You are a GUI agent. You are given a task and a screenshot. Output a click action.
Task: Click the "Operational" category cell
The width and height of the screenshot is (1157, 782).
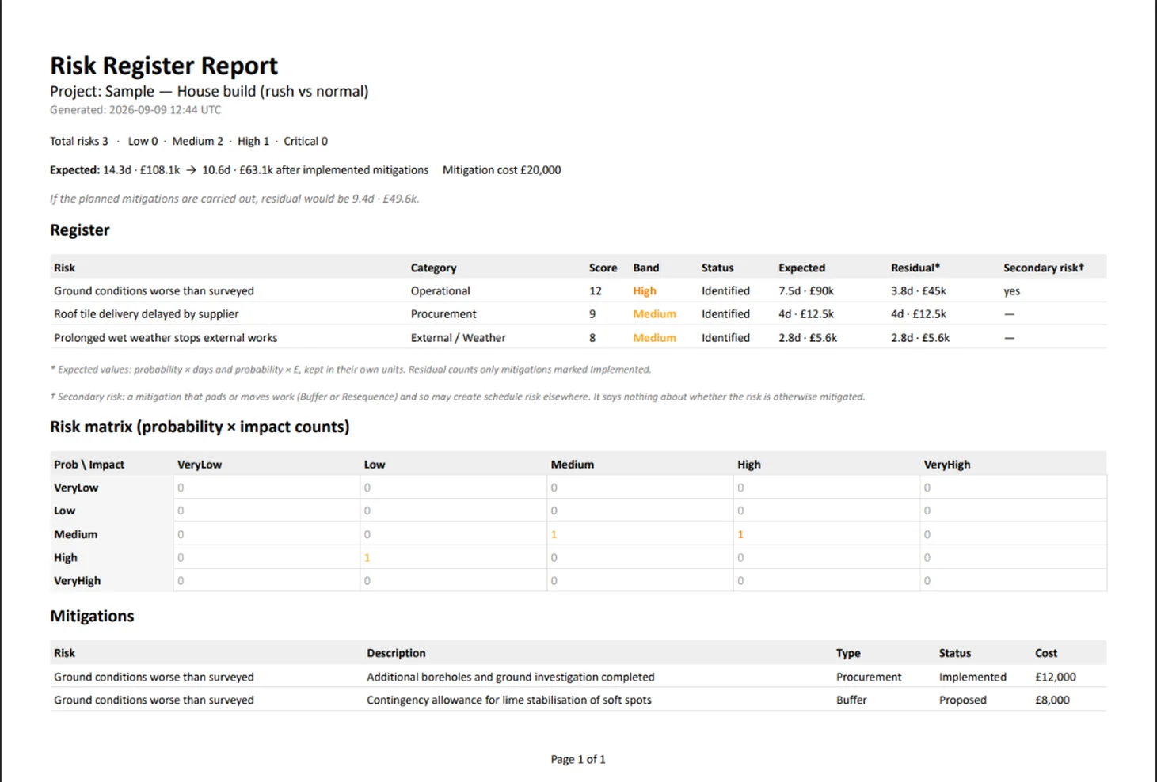tap(440, 291)
